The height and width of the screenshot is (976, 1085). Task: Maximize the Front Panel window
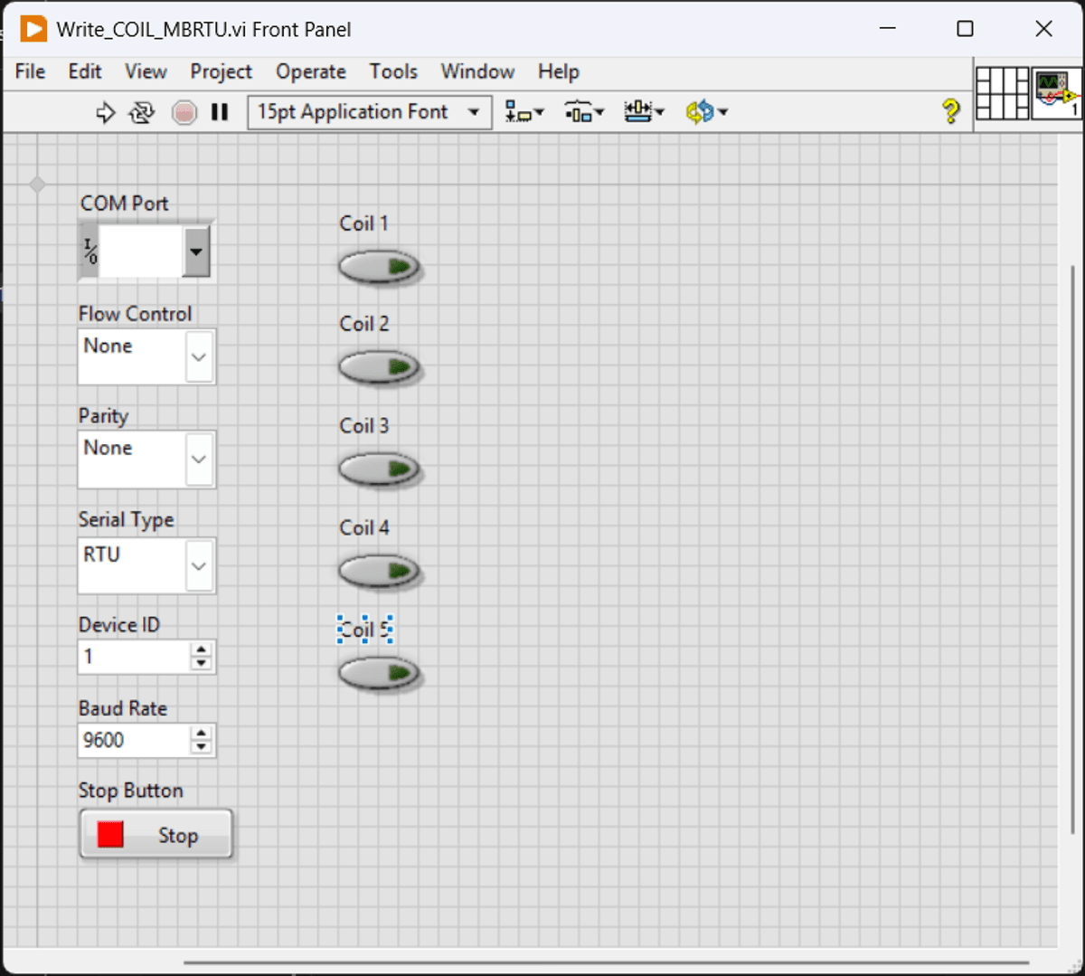tap(965, 29)
